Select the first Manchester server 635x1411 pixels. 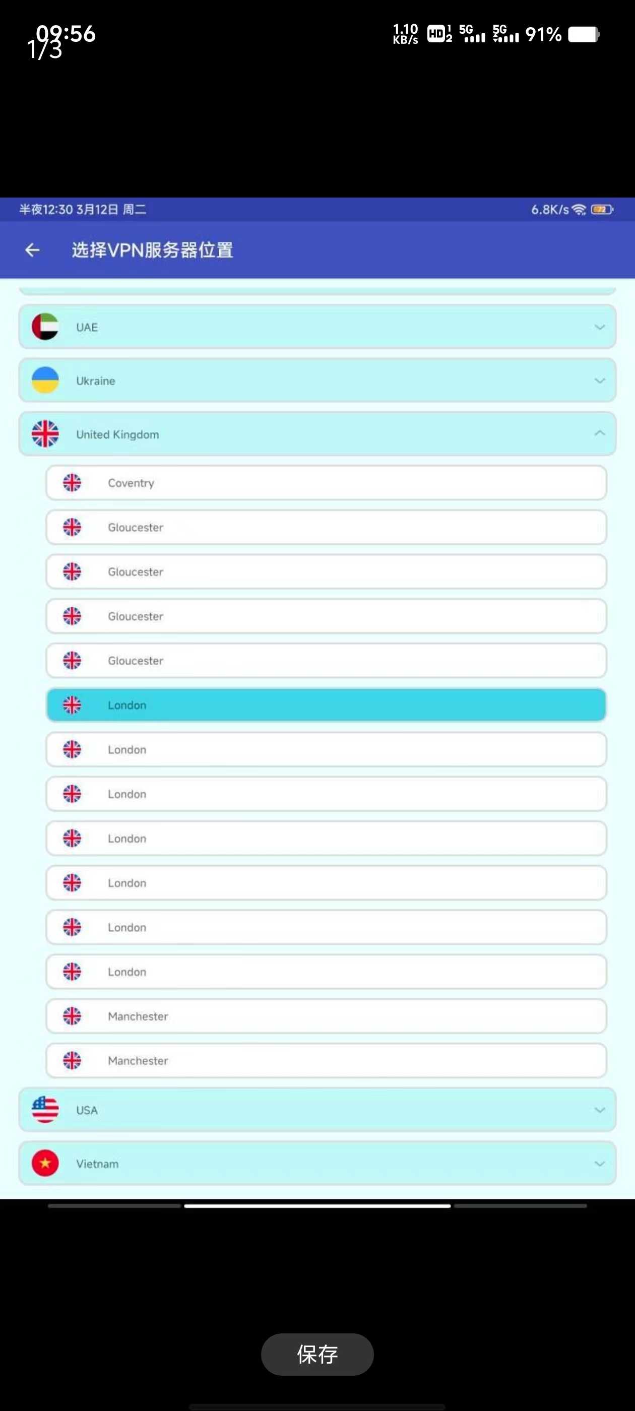(x=326, y=1016)
